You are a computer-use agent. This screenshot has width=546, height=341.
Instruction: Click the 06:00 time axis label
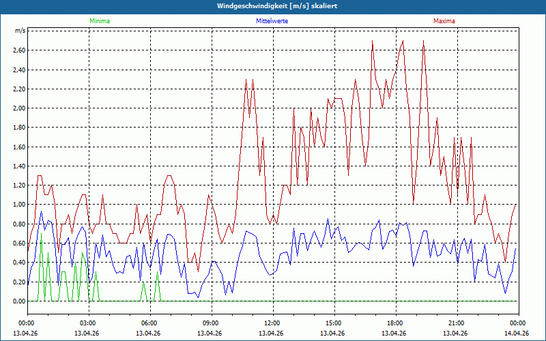coord(149,323)
